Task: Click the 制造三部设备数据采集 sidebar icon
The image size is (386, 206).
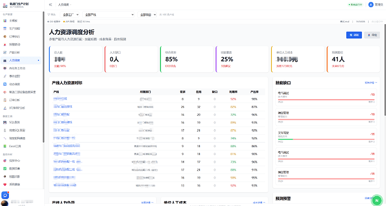Action: [x=4, y=92]
